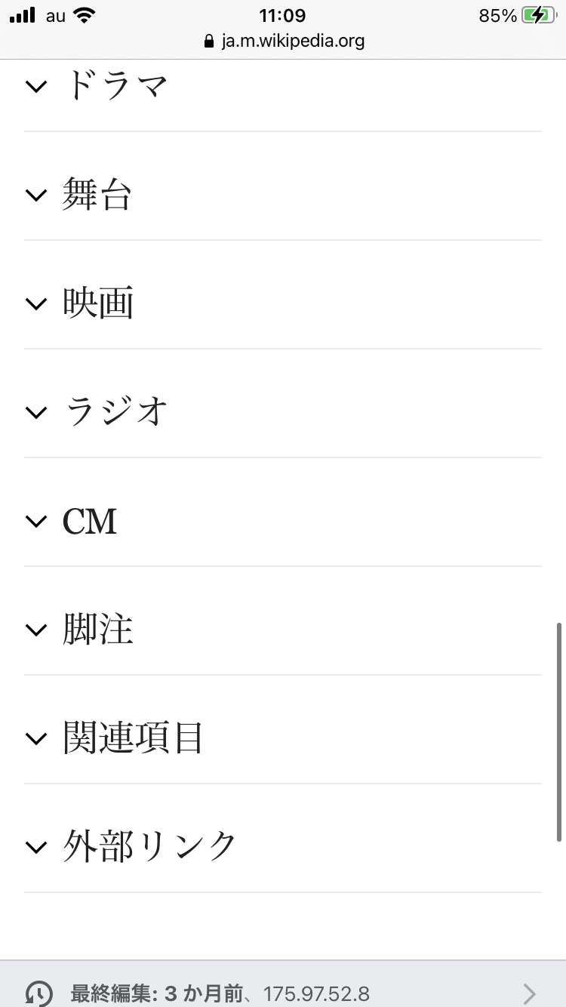The image size is (566, 1007).
Task: Open the 外部リンク section heading
Action: pyautogui.click(x=149, y=847)
